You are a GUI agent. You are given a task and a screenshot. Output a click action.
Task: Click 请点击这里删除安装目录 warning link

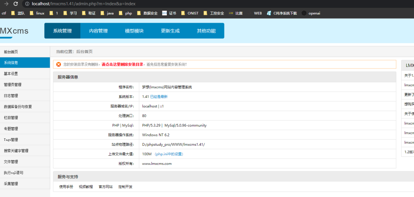(122, 64)
